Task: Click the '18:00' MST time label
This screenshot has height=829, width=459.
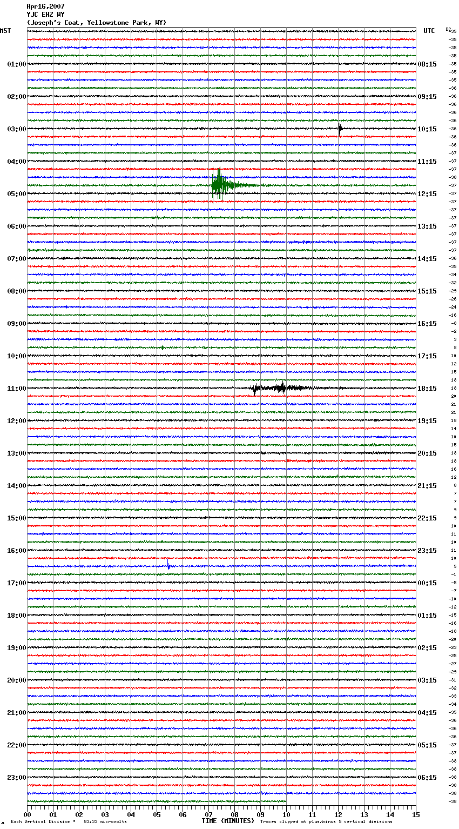Action: pyautogui.click(x=17, y=616)
